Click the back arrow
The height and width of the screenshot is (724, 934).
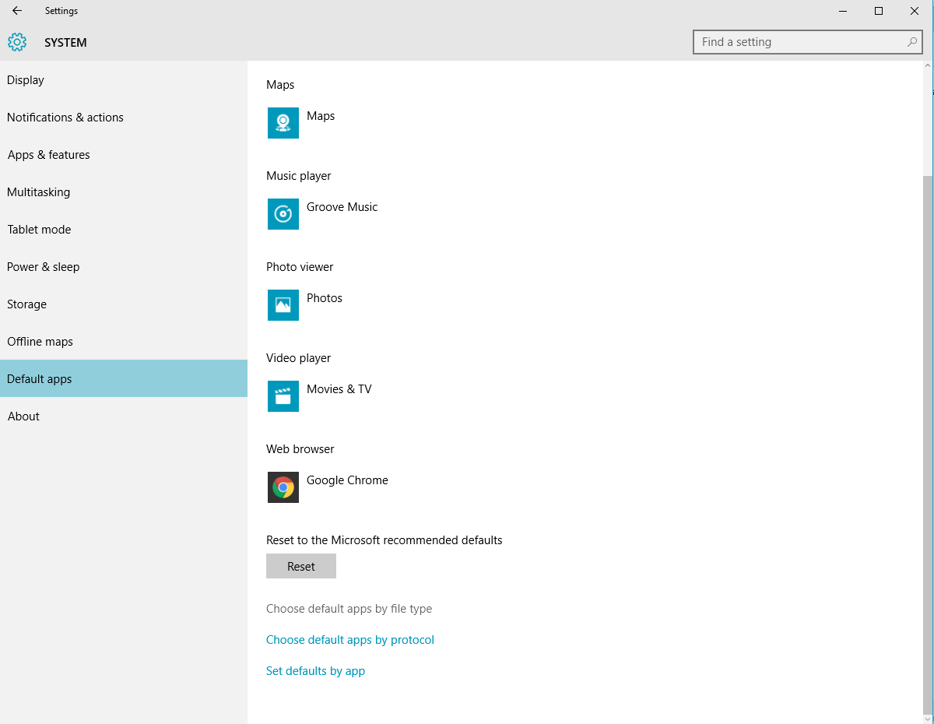tap(16, 11)
